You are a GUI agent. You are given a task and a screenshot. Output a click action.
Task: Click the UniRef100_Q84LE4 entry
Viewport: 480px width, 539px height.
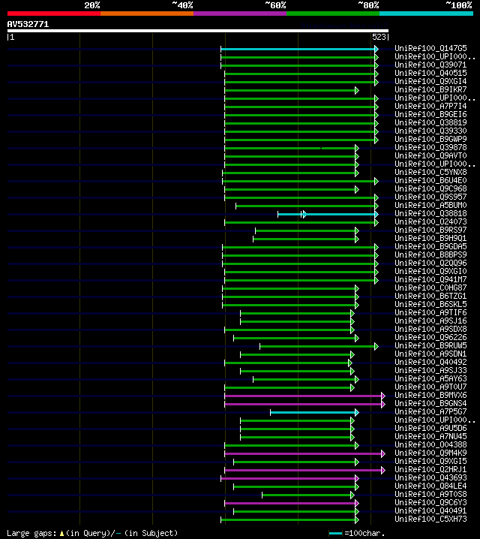pos(430,486)
